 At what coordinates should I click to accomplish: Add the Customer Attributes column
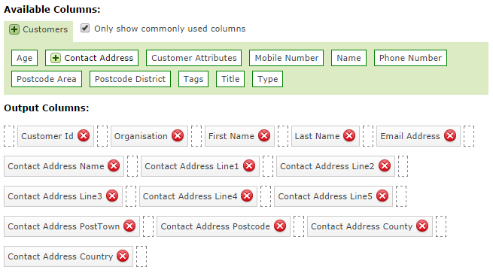tap(193, 58)
